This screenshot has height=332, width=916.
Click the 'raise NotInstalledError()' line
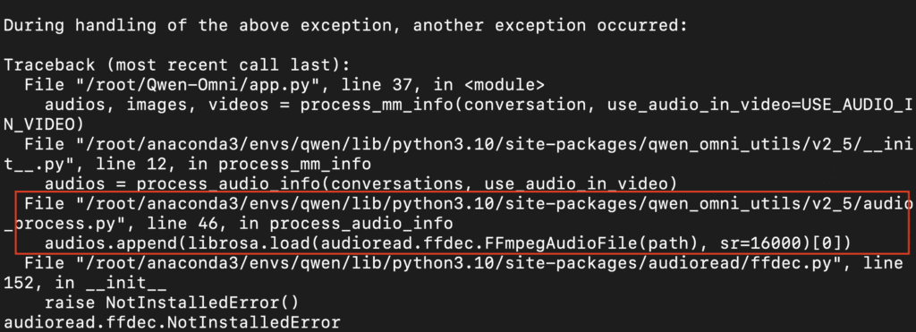(x=172, y=302)
